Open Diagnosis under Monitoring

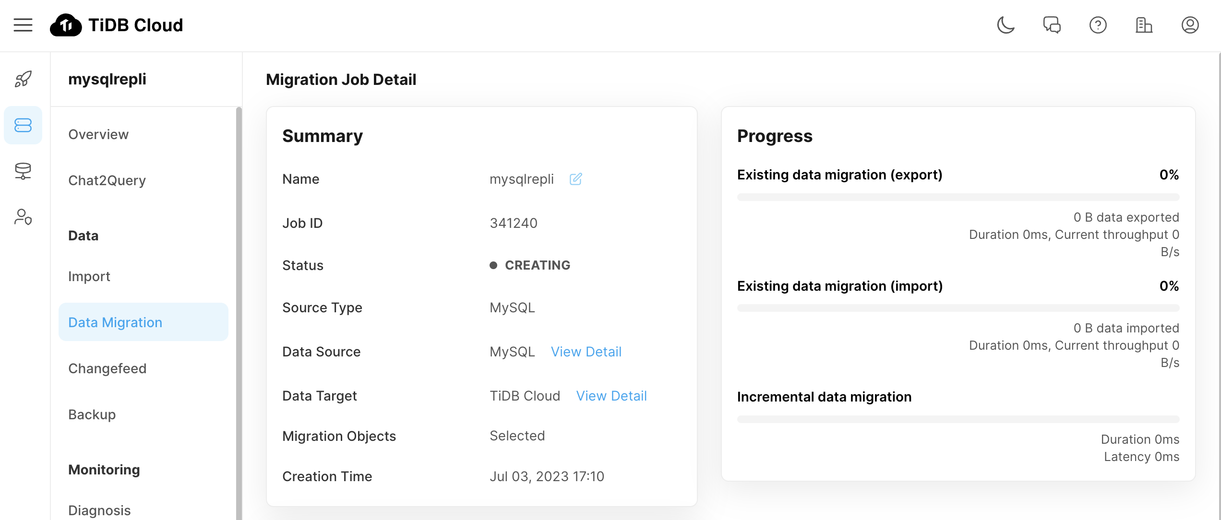pos(99,510)
